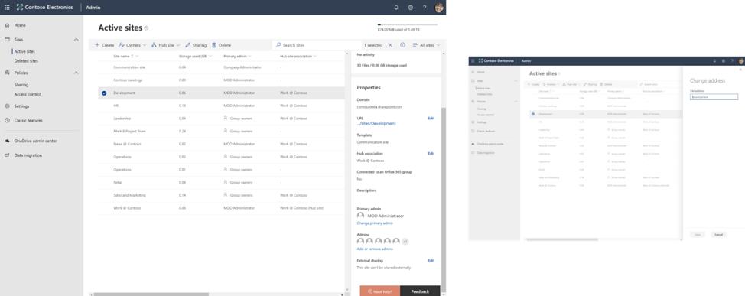Select the Retail site row in larger window
The width and height of the screenshot is (745, 296).
point(221,182)
